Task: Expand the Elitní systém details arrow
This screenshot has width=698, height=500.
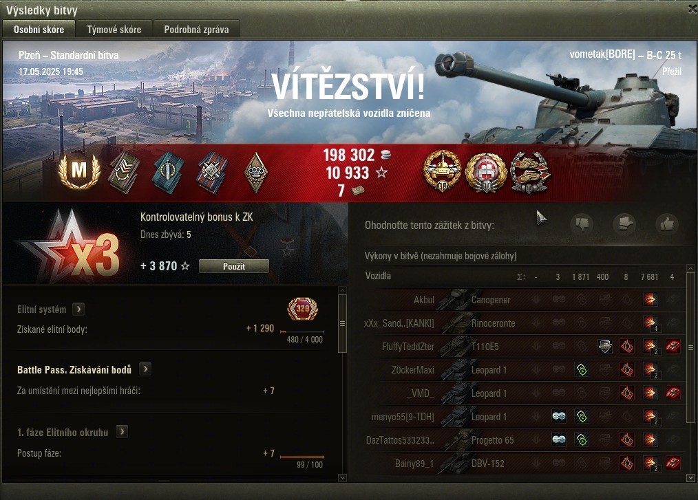Action: [x=78, y=309]
